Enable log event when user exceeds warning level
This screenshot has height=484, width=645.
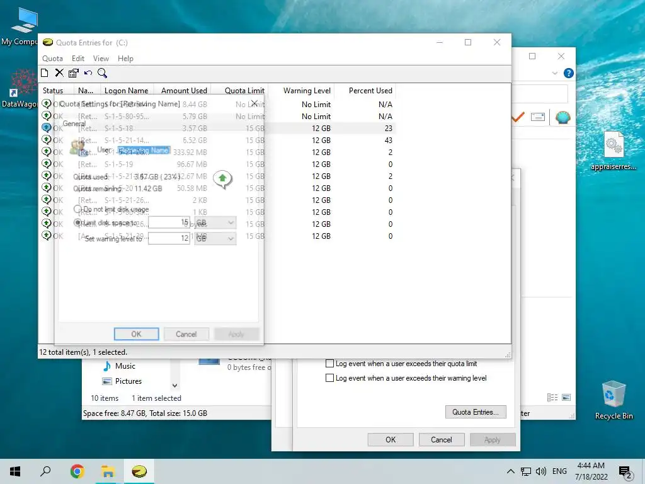tap(329, 378)
